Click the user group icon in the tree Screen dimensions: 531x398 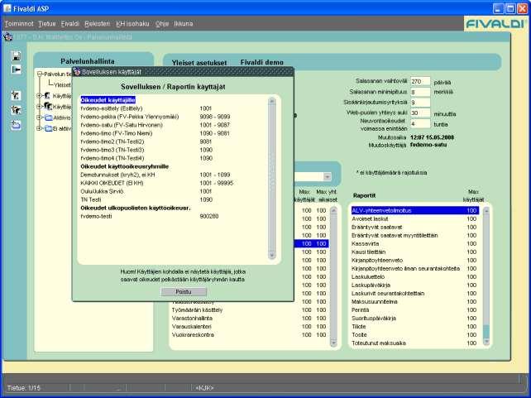[x=47, y=107]
